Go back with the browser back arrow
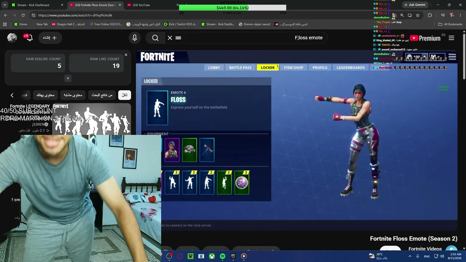 pos(5,15)
